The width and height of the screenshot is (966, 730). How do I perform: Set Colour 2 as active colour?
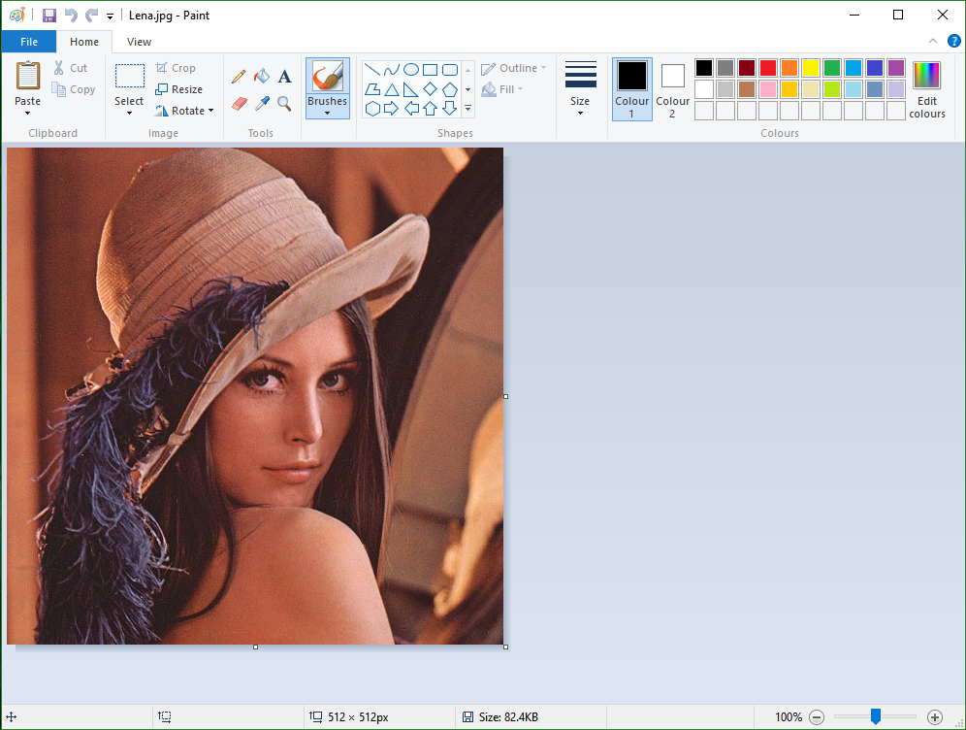coord(672,89)
